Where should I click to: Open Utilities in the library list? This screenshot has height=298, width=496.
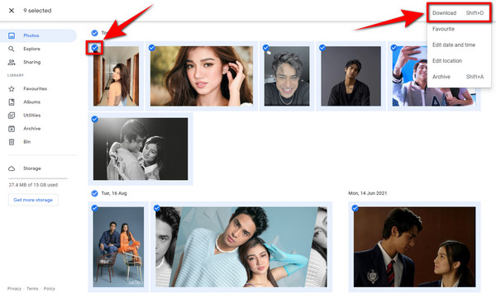(x=32, y=116)
